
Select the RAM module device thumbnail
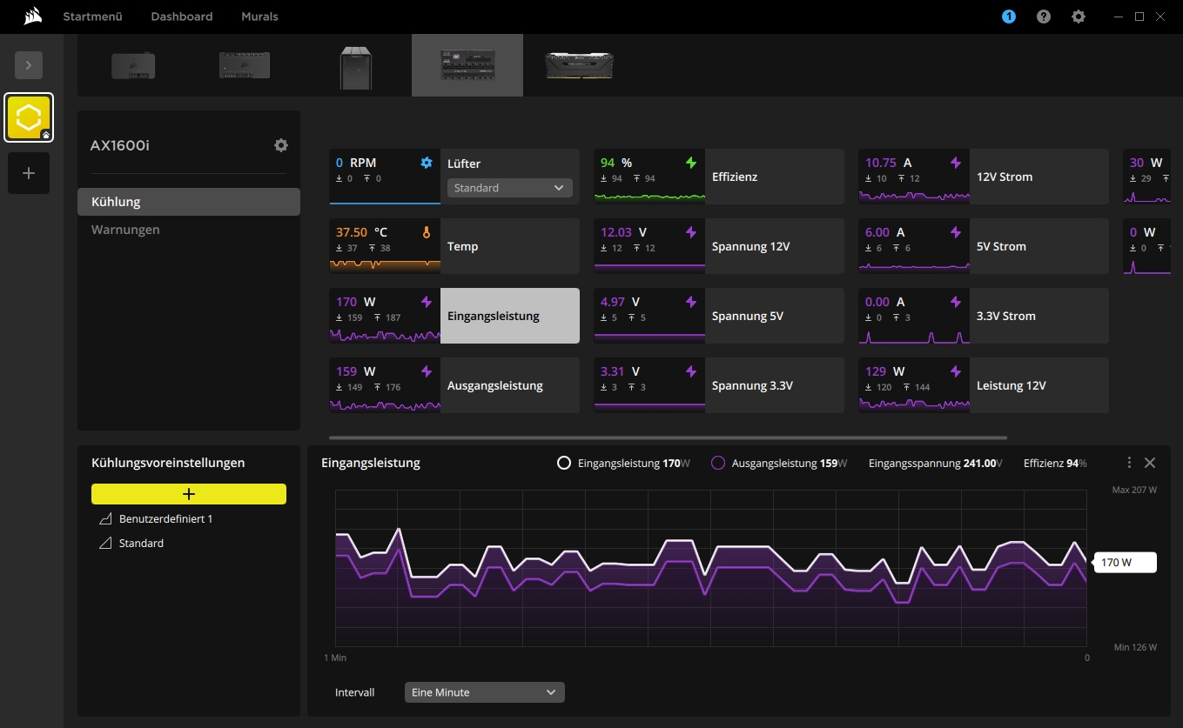(579, 65)
